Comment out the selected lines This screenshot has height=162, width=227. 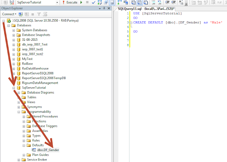click(x=154, y=2)
